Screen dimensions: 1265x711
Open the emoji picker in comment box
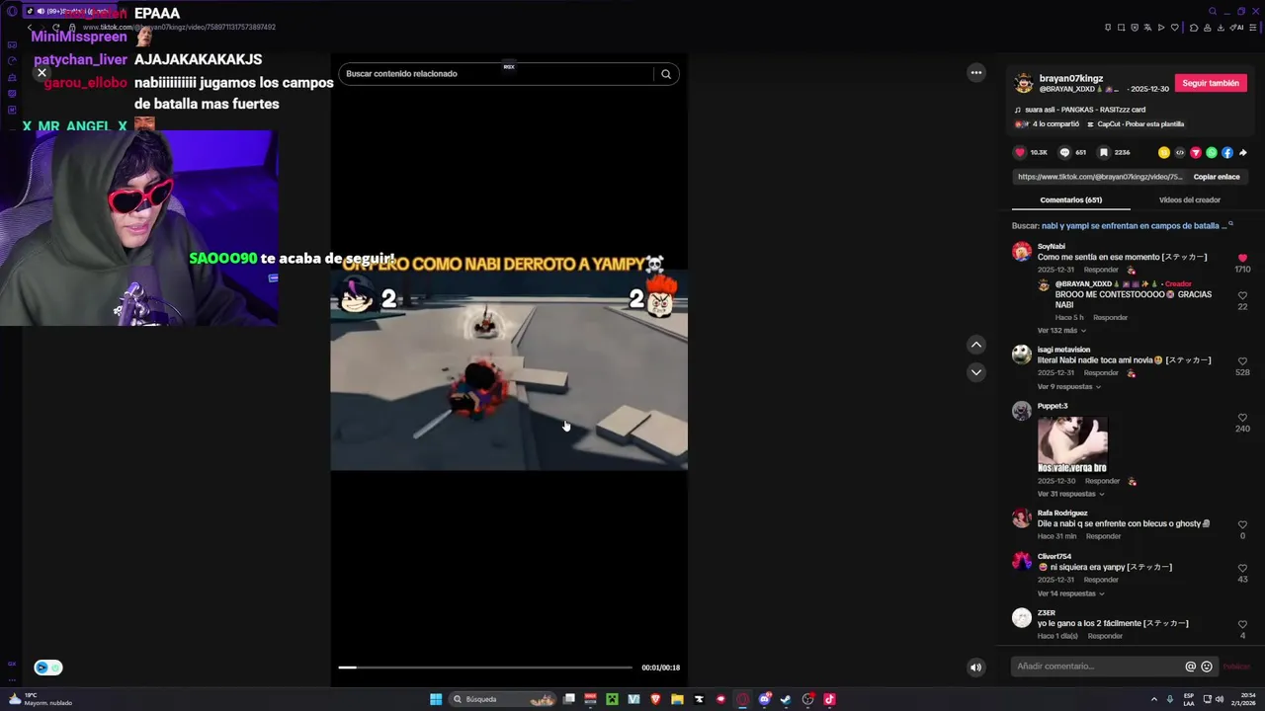pyautogui.click(x=1207, y=667)
